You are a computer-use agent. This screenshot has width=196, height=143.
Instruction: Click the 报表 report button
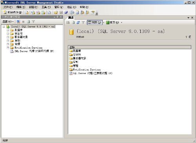coord(113,22)
